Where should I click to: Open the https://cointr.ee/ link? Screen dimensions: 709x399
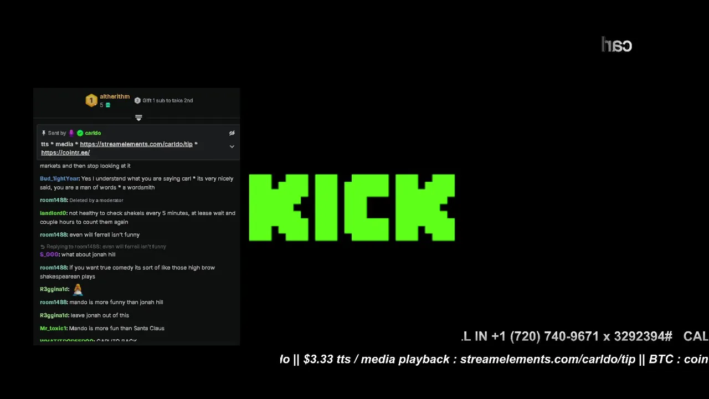pos(65,152)
